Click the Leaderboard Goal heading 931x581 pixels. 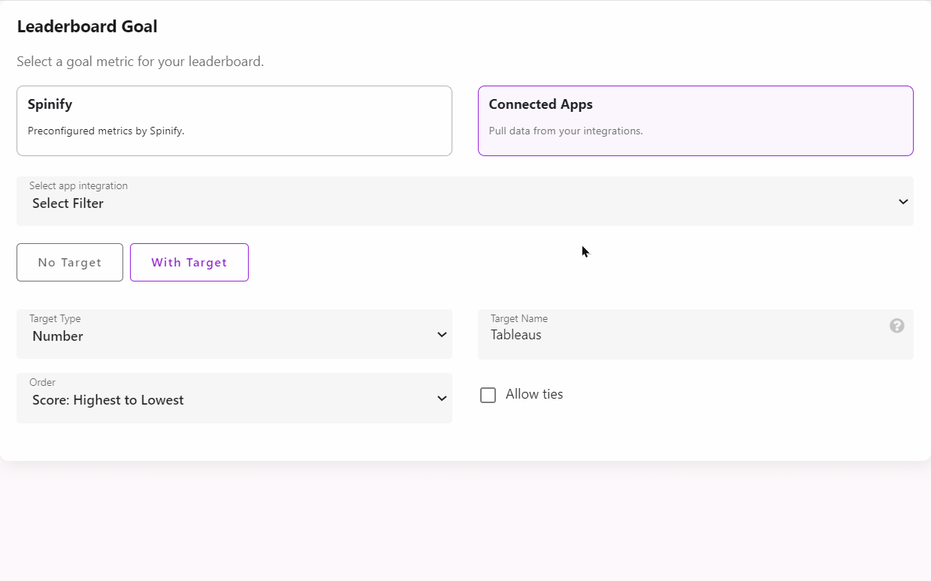tap(87, 26)
